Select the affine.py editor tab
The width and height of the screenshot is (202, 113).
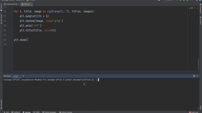pyautogui.click(x=26, y=4)
